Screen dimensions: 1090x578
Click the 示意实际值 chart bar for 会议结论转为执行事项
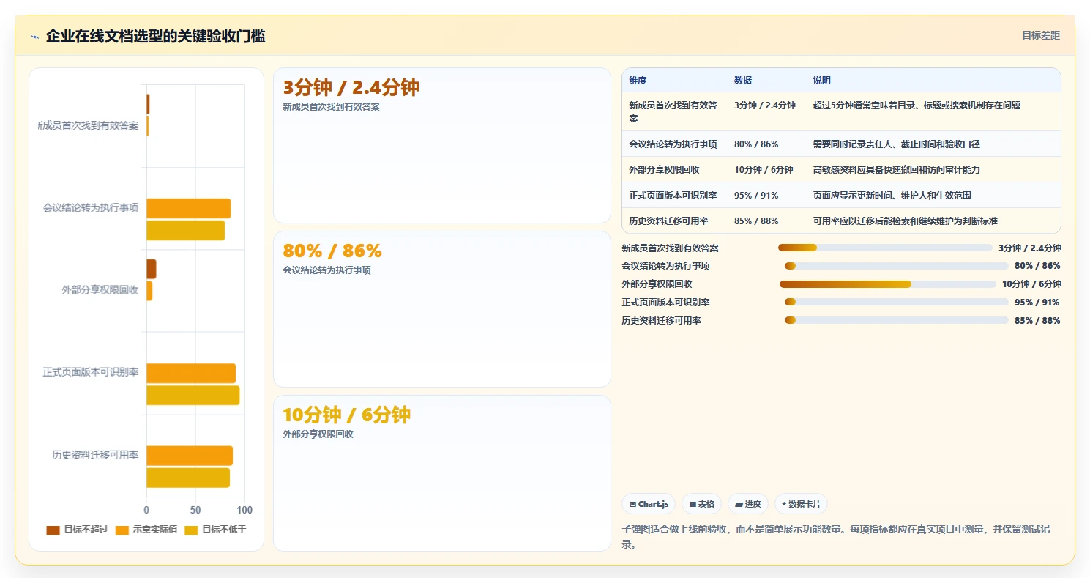click(x=189, y=208)
